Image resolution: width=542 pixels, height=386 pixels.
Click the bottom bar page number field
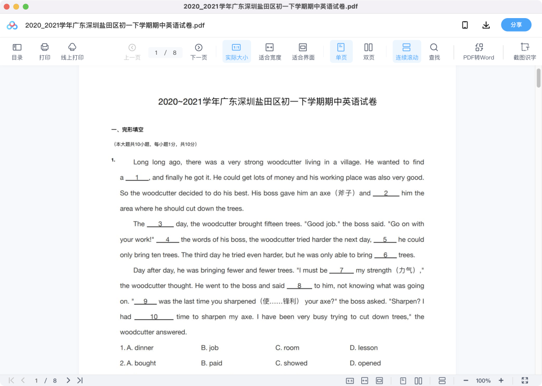pyautogui.click(x=36, y=381)
